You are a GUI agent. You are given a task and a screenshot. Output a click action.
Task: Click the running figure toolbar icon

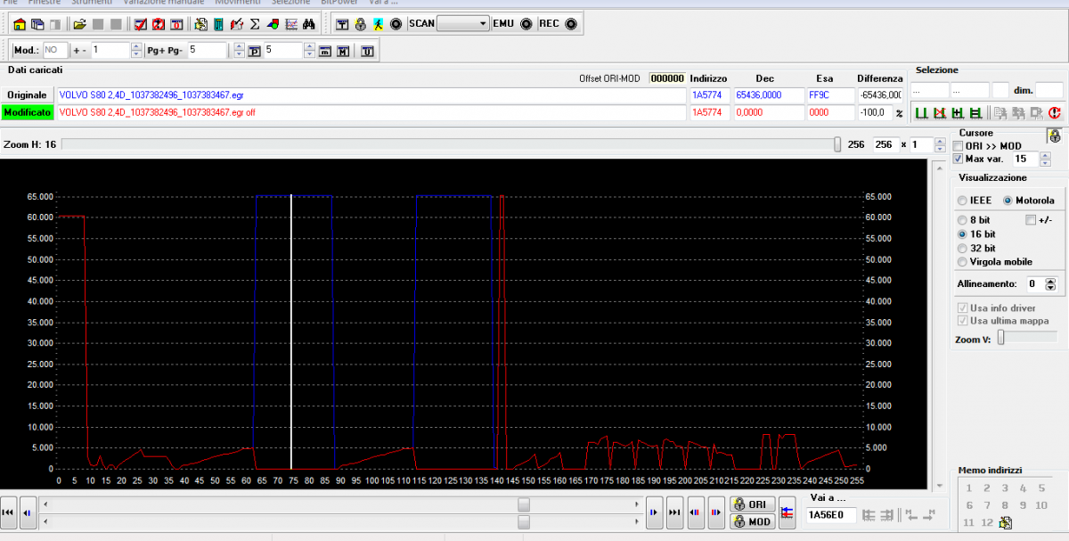click(379, 24)
